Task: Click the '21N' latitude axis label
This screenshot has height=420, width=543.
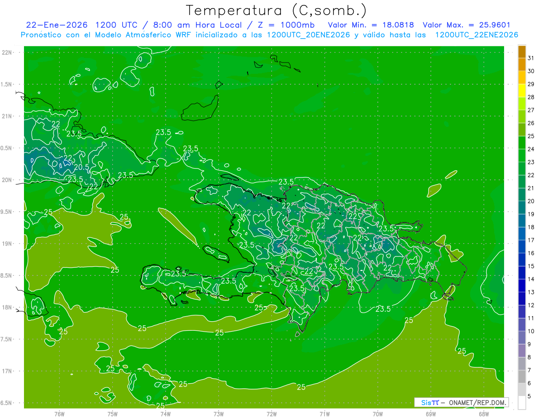Action: 7,116
